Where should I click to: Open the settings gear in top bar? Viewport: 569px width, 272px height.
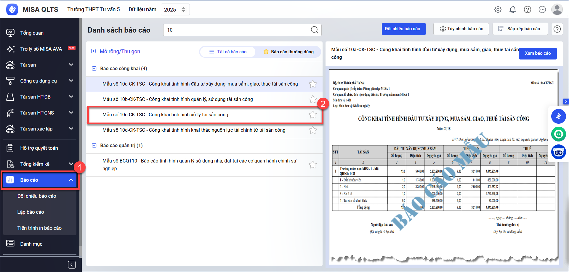pos(498,9)
